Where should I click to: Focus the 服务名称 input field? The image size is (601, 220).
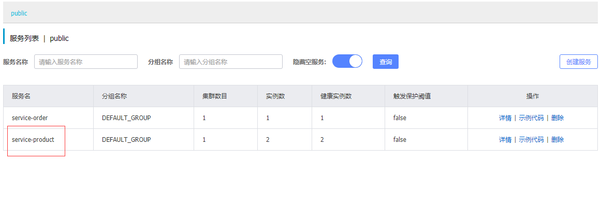[x=86, y=62]
